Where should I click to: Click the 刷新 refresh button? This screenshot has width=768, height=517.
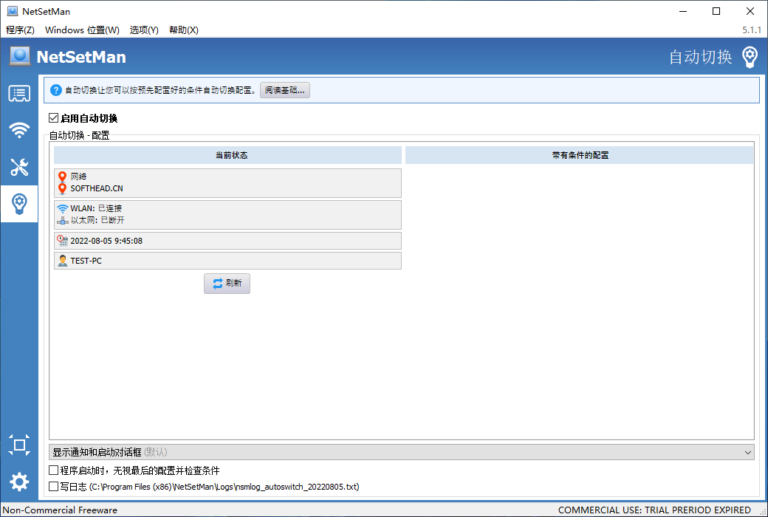pos(227,284)
